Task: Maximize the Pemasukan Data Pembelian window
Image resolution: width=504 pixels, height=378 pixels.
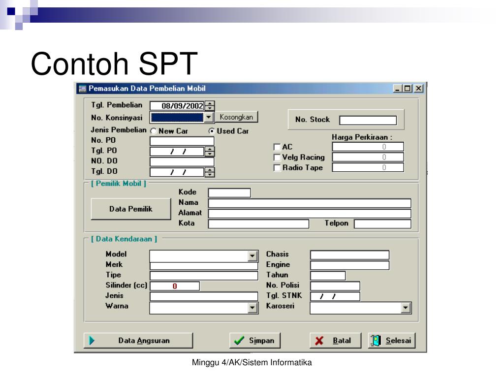Action: (407, 89)
